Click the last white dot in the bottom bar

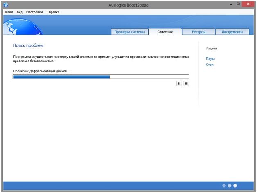pyautogui.click(x=235, y=185)
